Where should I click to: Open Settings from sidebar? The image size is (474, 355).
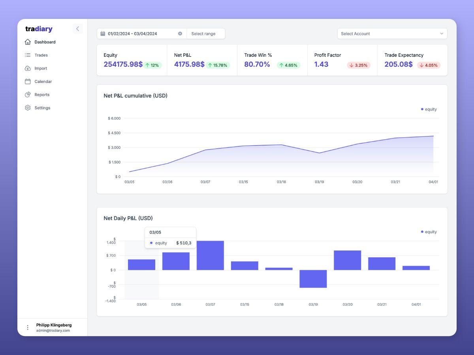[42, 108]
